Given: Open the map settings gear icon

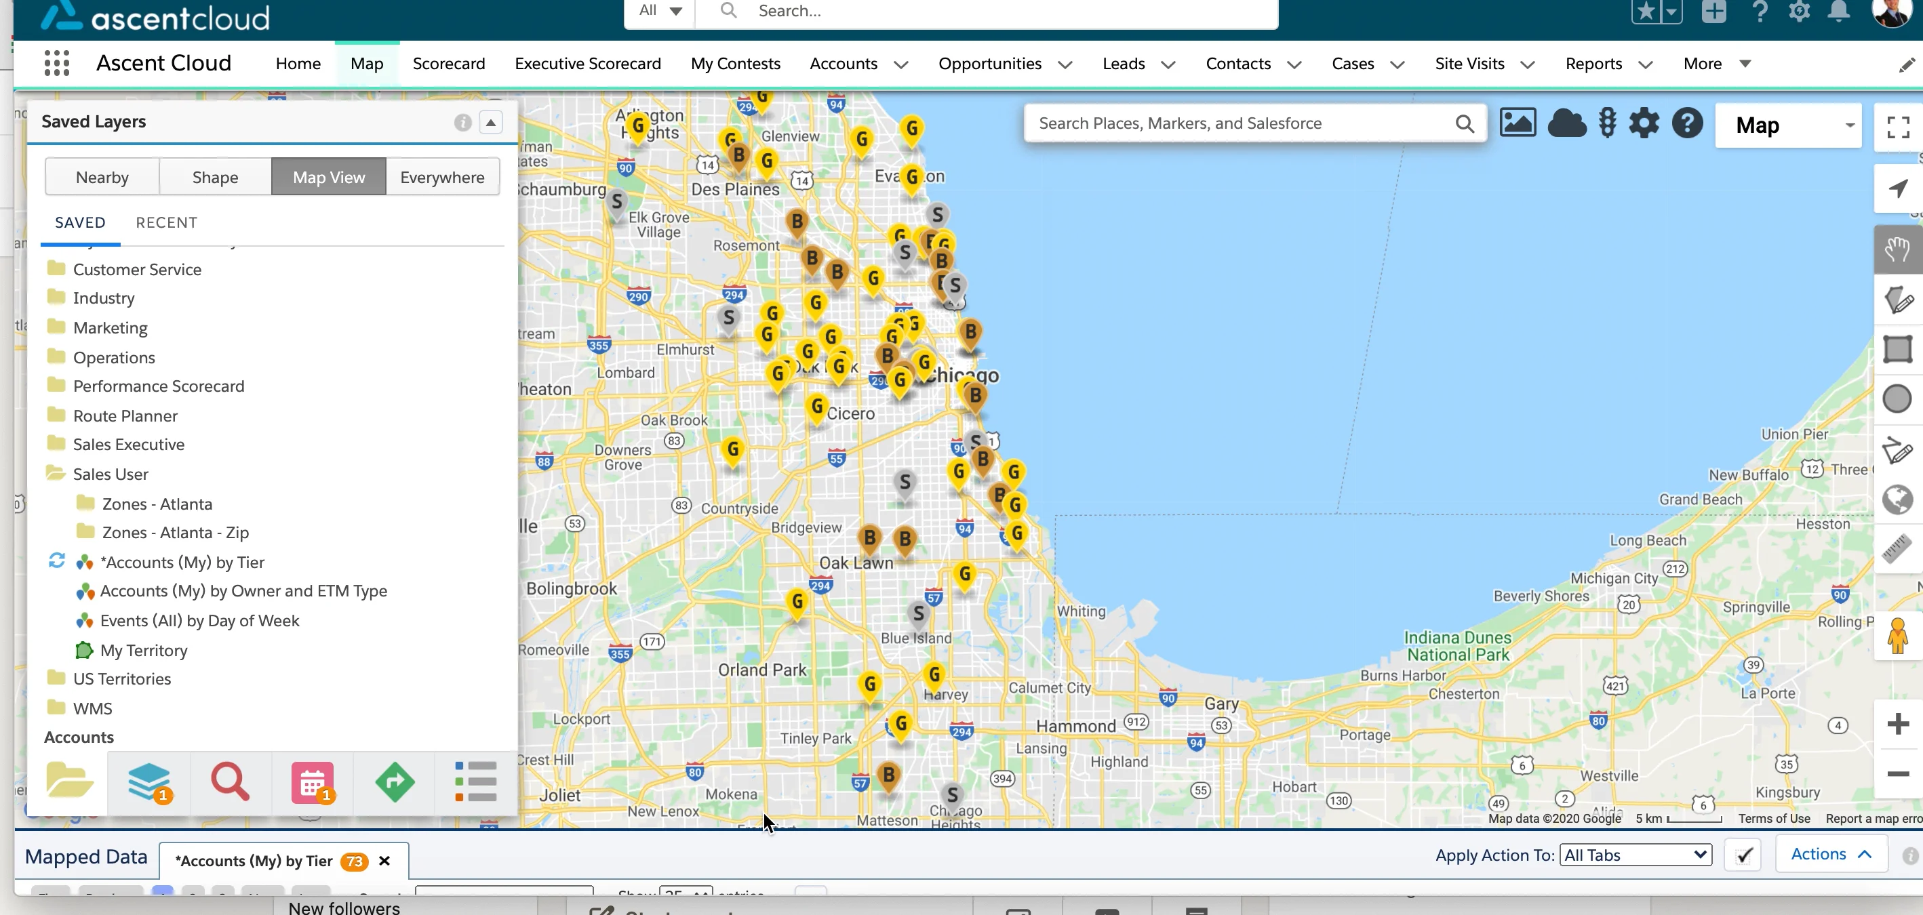Looking at the screenshot, I should (1644, 123).
